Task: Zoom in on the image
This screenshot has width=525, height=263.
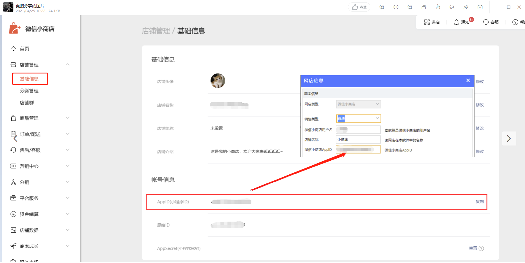Action: tap(382, 7)
